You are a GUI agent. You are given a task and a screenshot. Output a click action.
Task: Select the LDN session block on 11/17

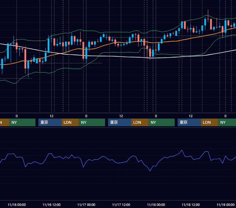click(140, 122)
